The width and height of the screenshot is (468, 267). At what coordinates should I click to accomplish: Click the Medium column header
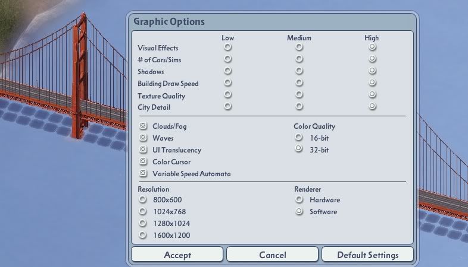[x=299, y=38]
